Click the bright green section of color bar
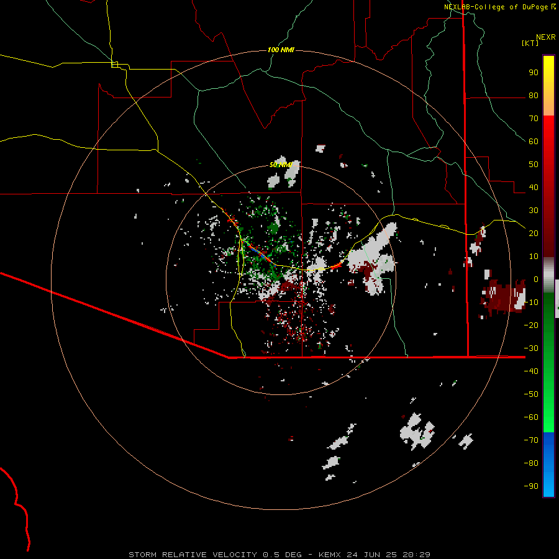Viewport: 559px width, 559px height. click(548, 363)
